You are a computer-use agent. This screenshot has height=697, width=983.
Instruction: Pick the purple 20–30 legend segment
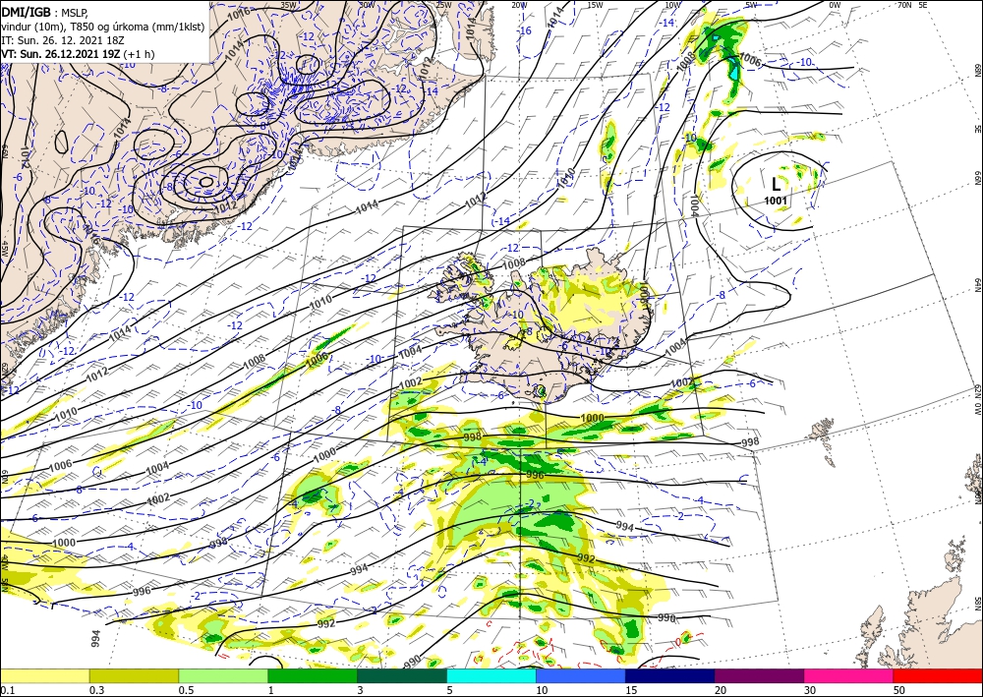pyautogui.click(x=759, y=675)
